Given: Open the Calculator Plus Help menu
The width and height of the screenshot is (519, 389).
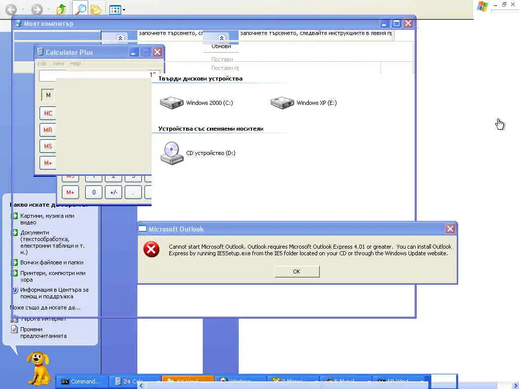Looking at the screenshot, I should [x=75, y=63].
